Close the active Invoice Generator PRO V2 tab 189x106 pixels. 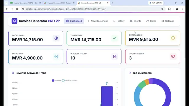coord(107,3)
